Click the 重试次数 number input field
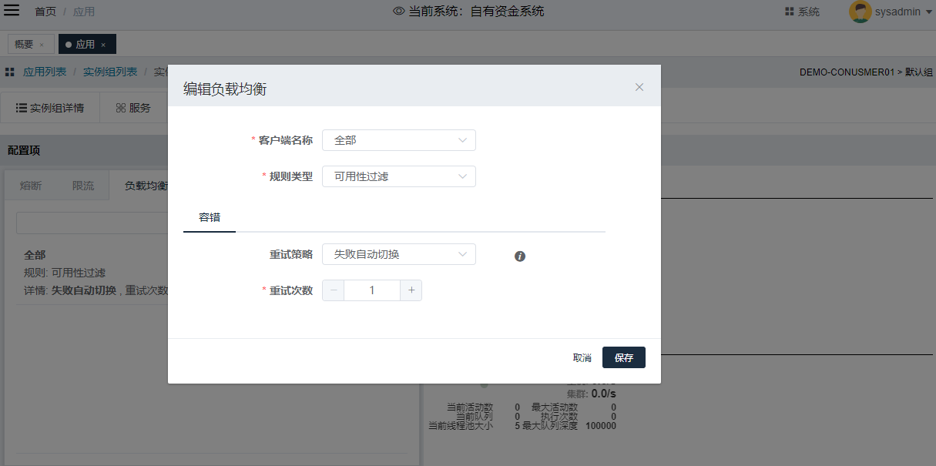The height and width of the screenshot is (466, 936). click(372, 290)
